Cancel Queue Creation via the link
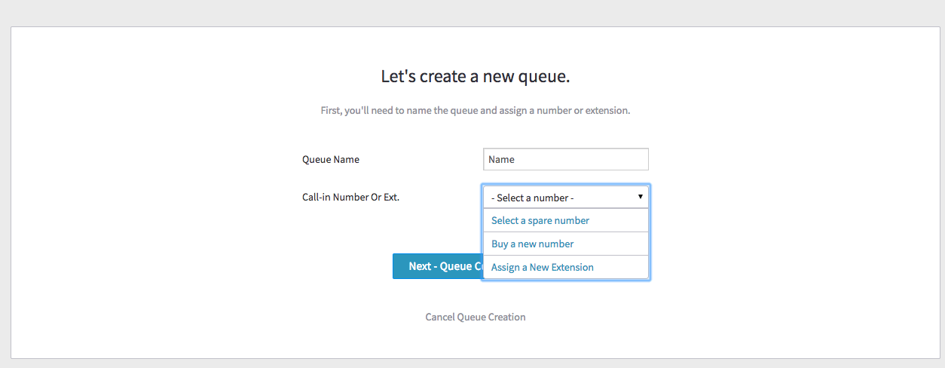 pos(476,317)
